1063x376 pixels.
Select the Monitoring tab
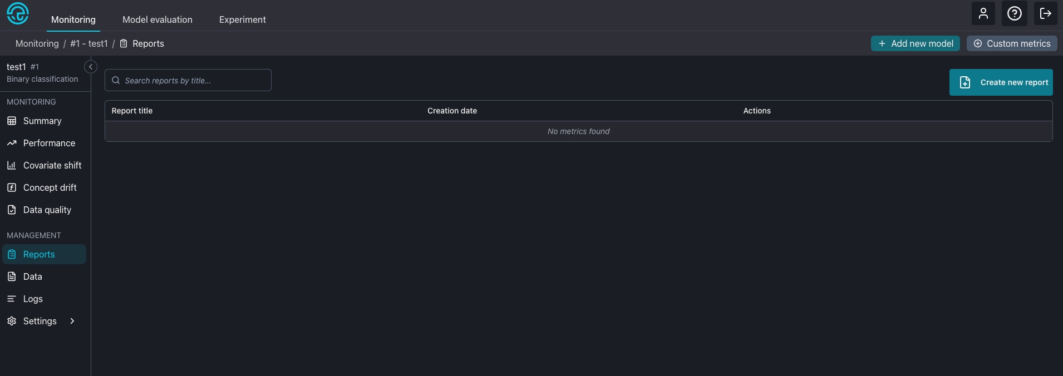tap(73, 19)
